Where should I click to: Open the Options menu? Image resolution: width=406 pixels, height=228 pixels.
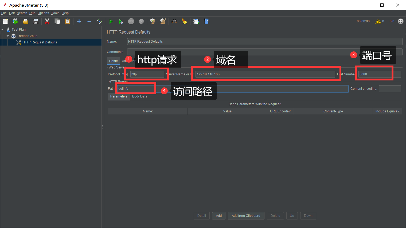point(43,13)
